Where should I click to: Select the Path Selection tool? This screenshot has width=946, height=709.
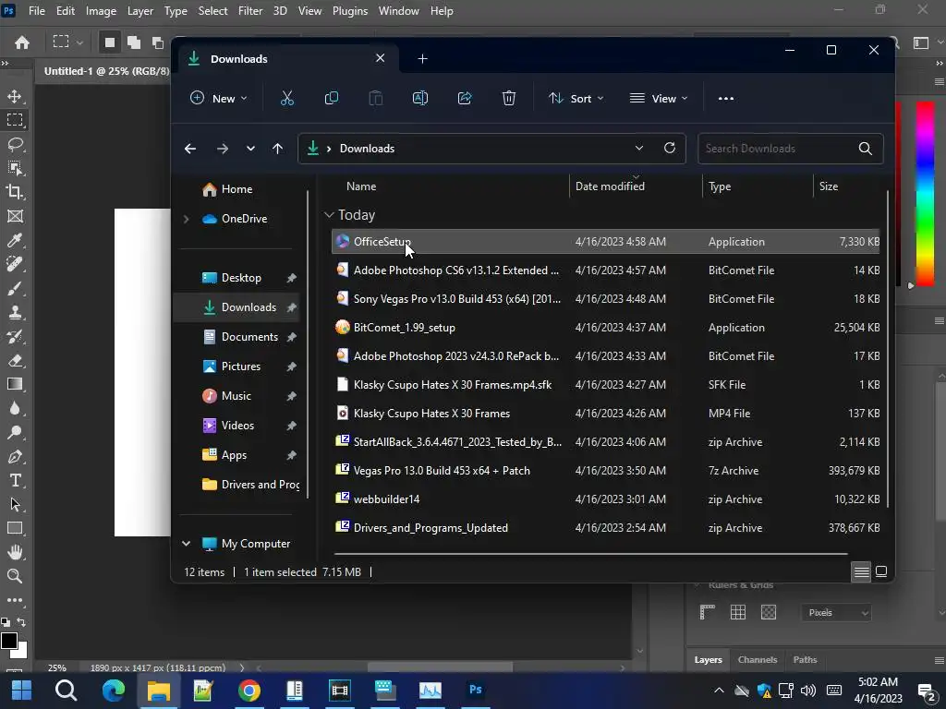coord(15,504)
